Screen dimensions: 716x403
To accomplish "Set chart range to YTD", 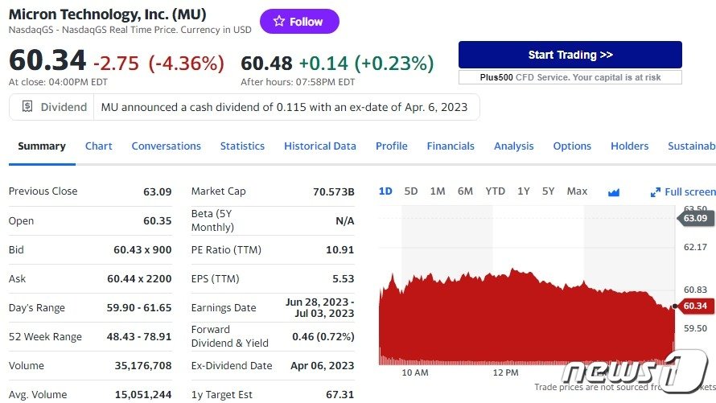I will [495, 191].
